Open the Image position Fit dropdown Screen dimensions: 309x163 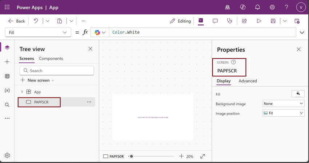tap(284, 113)
